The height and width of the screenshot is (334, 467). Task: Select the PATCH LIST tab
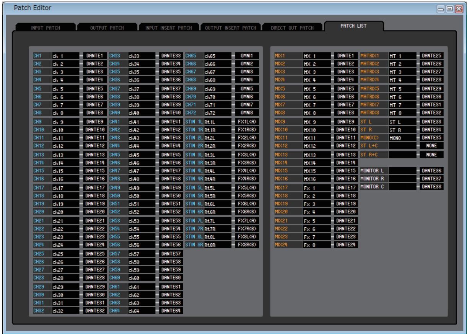(x=355, y=26)
